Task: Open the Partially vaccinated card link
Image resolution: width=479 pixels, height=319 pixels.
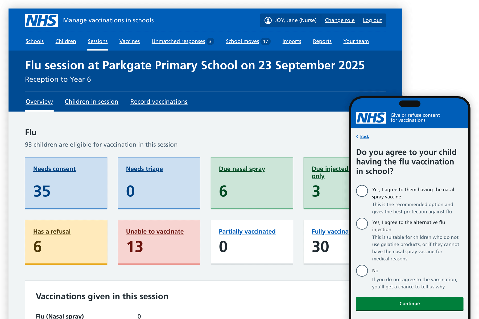Action: point(247,232)
